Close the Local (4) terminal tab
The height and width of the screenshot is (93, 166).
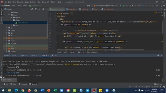49,55
